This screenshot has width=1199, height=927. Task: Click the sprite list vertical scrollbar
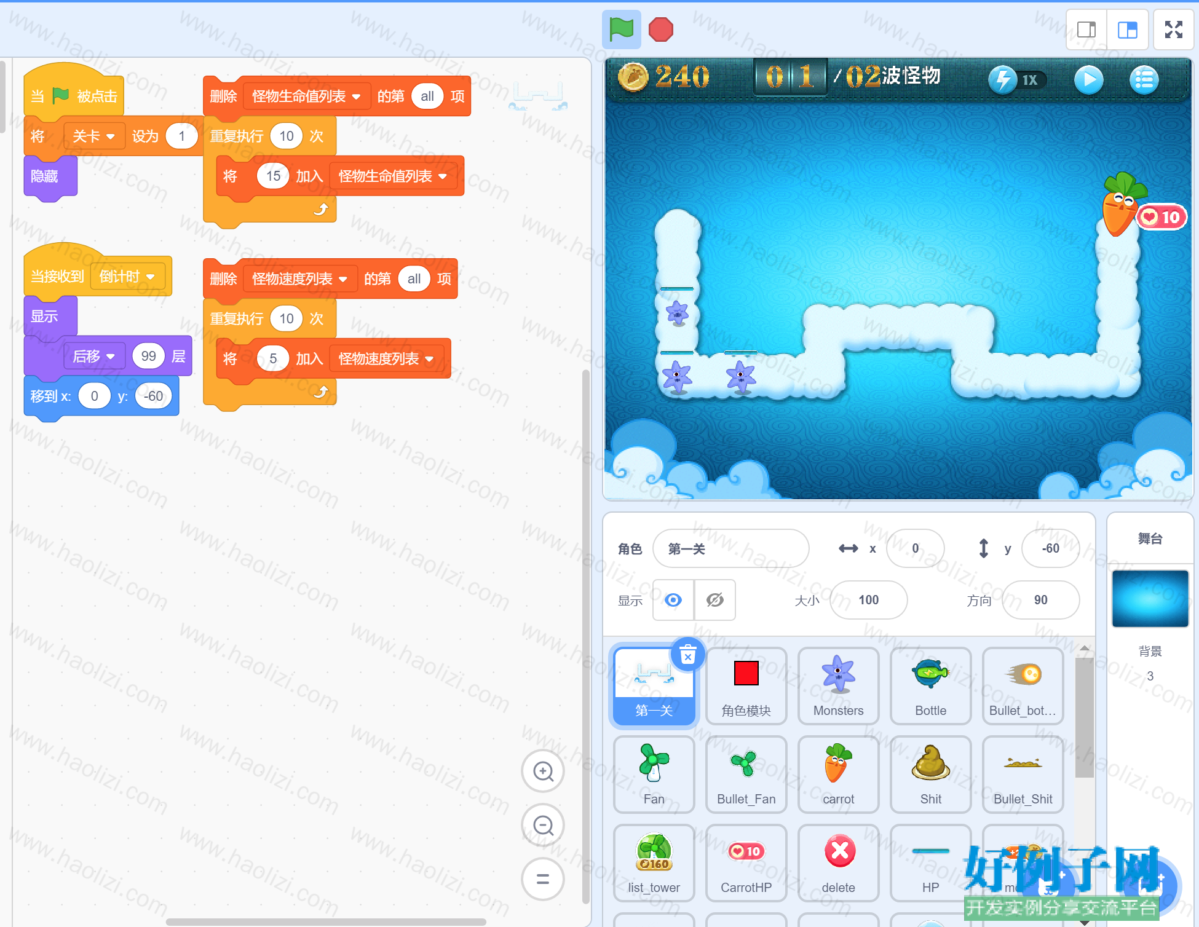coord(1084,717)
